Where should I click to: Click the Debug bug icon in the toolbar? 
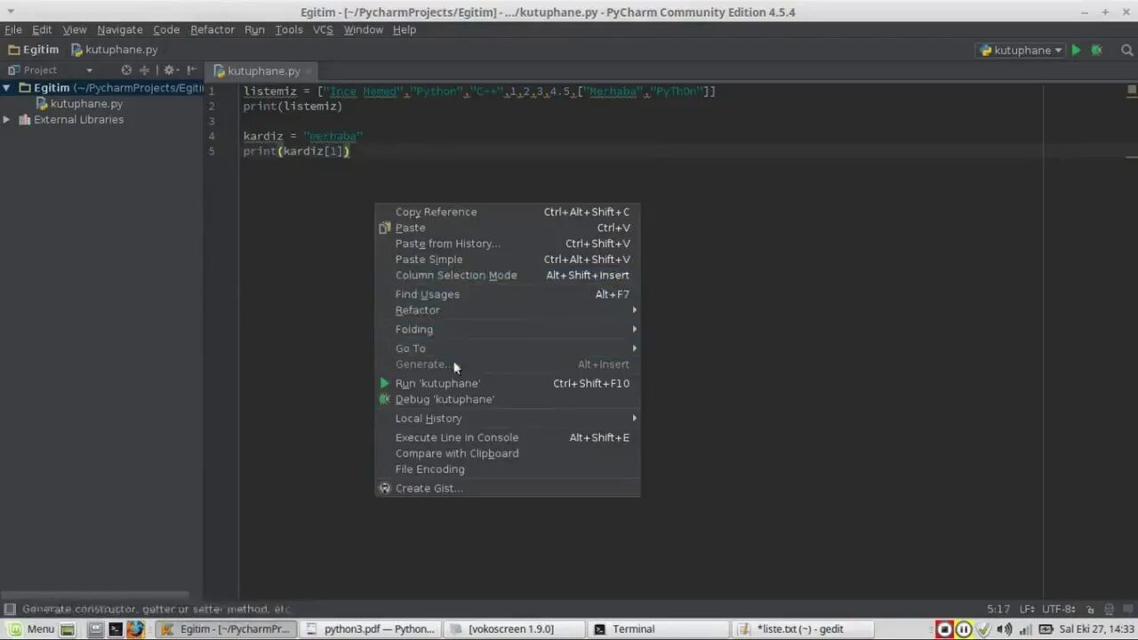1097,51
